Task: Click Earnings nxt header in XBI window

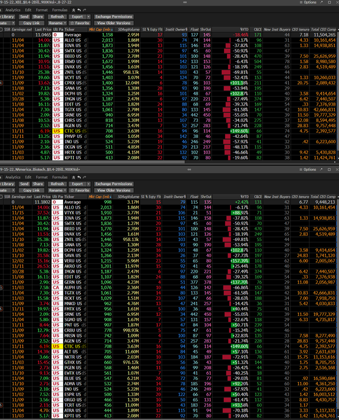Action: (22, 29)
